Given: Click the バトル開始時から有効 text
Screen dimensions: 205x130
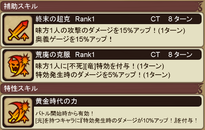Looking at the screenshot, I should pyautogui.click(x=65, y=113).
